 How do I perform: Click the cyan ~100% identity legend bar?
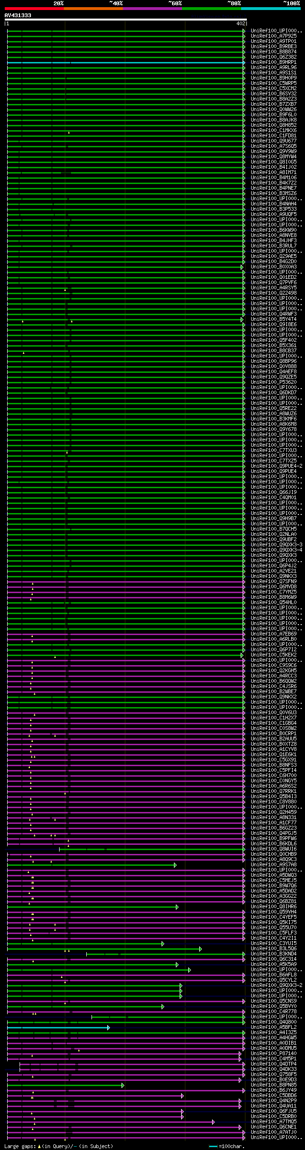(x=271, y=9)
